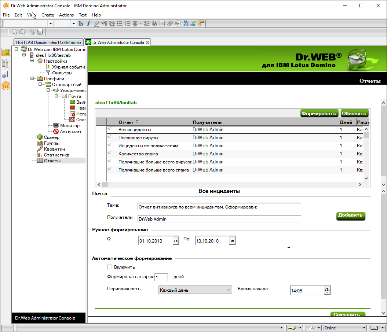Close the Dr.Web Administrator Console tab
Image resolution: width=387 pixels, height=332 pixels.
(147, 43)
